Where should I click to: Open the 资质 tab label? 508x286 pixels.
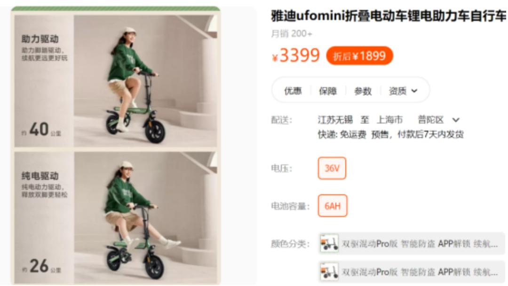pos(397,91)
